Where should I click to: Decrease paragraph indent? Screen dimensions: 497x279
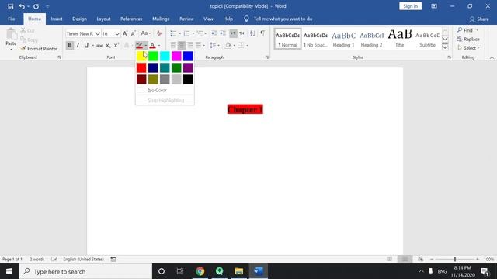(x=214, y=33)
